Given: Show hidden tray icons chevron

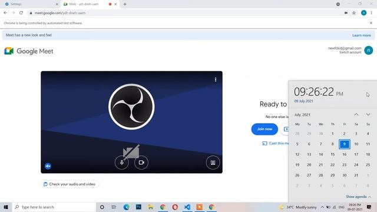Looking at the screenshot, I should [322, 207].
